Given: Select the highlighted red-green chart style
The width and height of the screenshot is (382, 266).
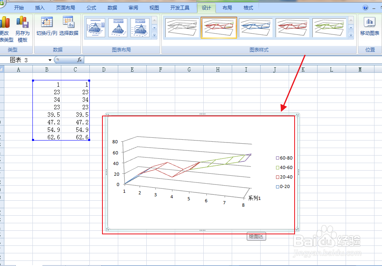Looking at the screenshot, I should point(219,28).
